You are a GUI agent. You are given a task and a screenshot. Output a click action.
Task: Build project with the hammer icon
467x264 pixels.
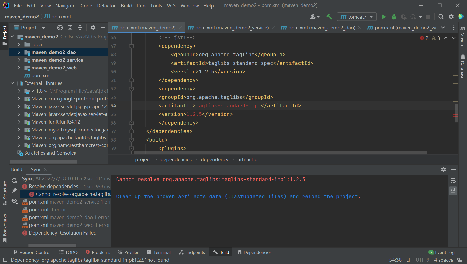[329, 17]
